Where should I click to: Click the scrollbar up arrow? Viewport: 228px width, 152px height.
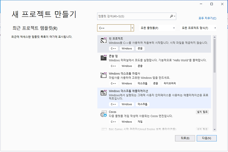point(215,37)
